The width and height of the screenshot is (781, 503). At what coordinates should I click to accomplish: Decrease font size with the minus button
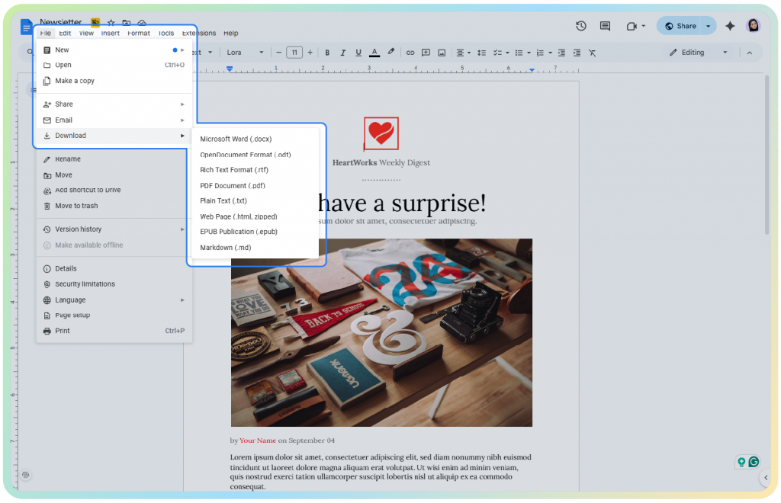(278, 53)
